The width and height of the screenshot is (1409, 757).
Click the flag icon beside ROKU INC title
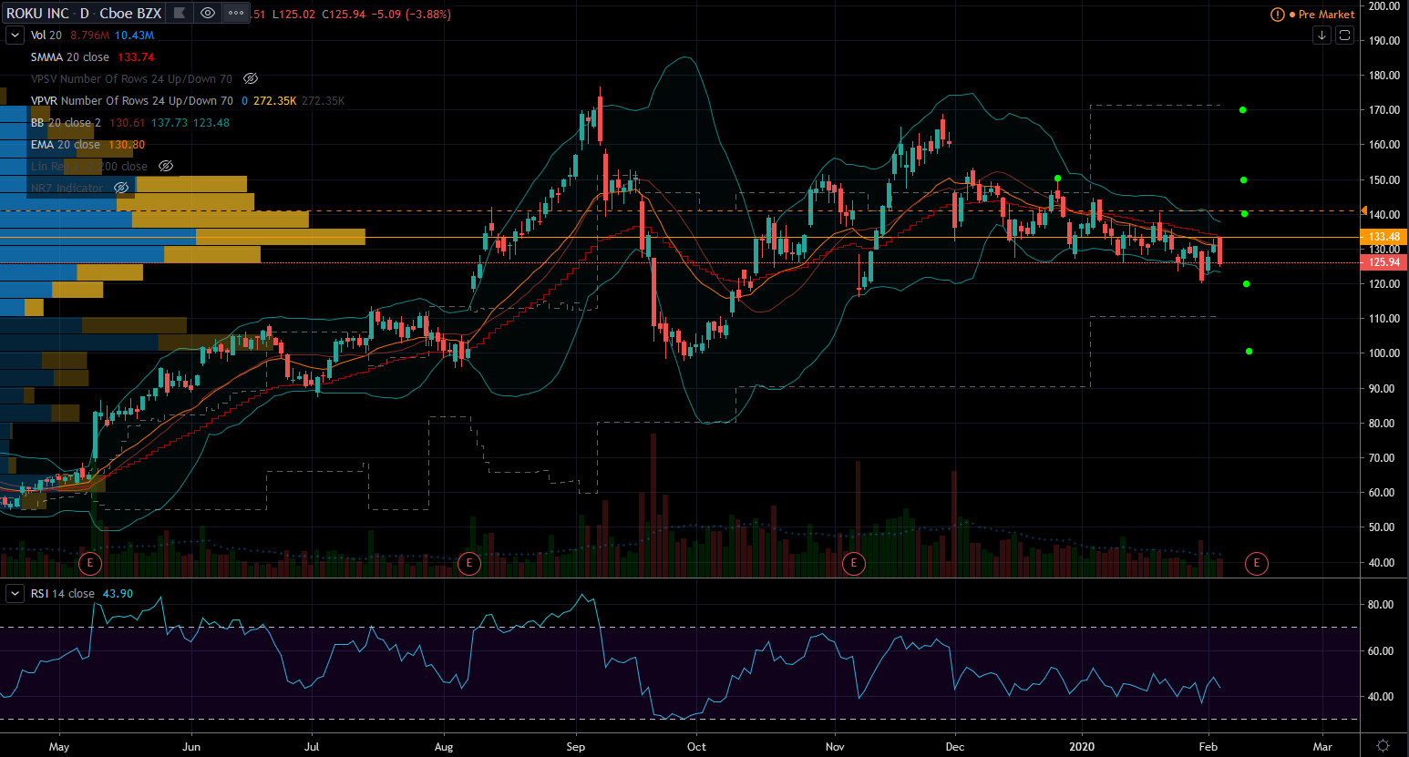pos(180,13)
